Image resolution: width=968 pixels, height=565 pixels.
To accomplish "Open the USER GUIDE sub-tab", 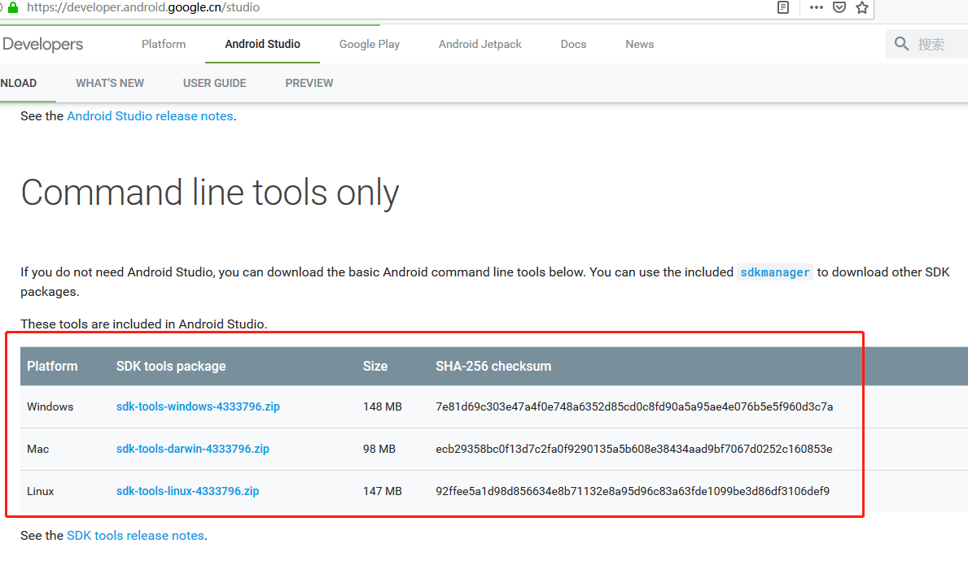I will [215, 83].
